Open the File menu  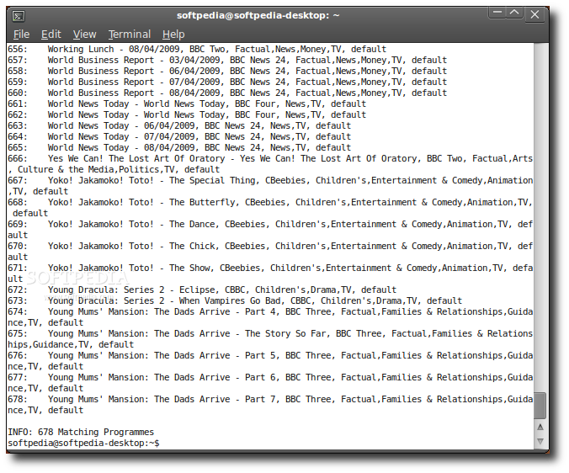tap(21, 35)
